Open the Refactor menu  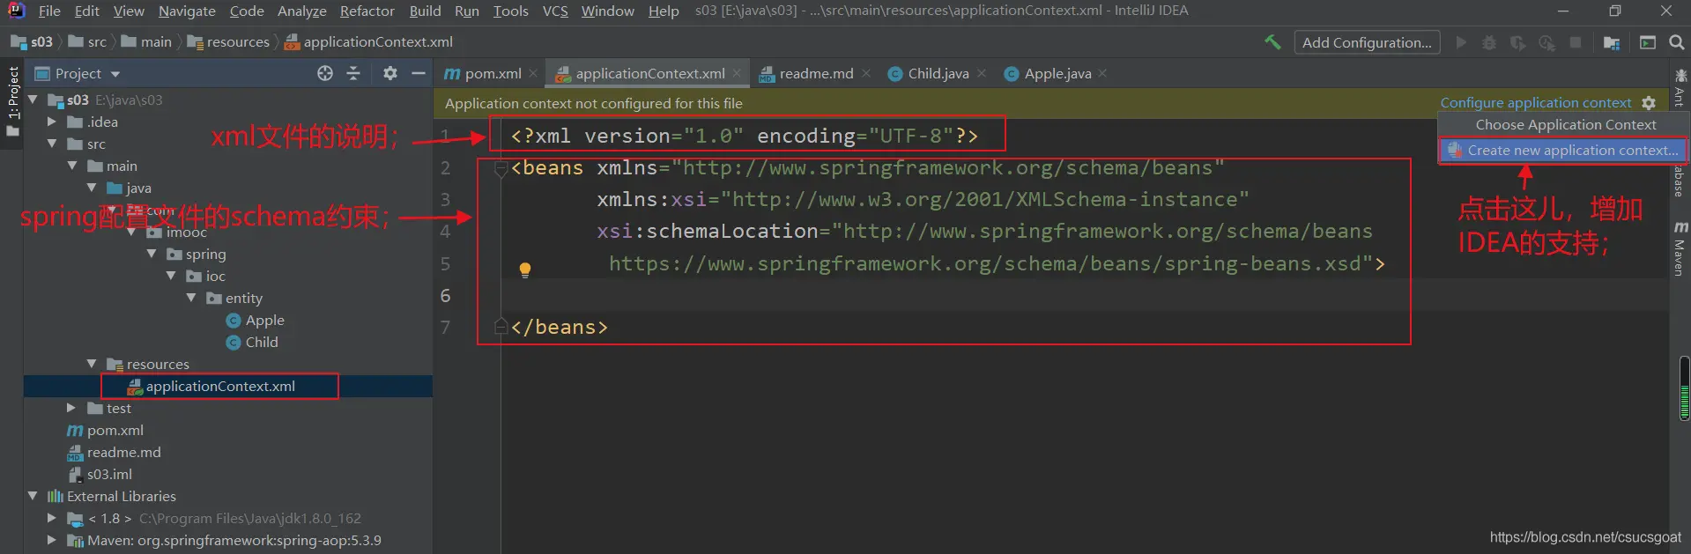pyautogui.click(x=367, y=11)
